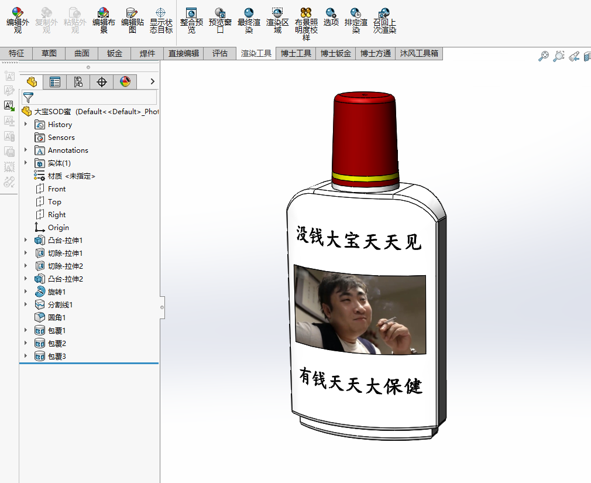Viewport: 591px width, 483px height.
Task: Expand the 切除-拉伸1 feature
Action: click(26, 252)
